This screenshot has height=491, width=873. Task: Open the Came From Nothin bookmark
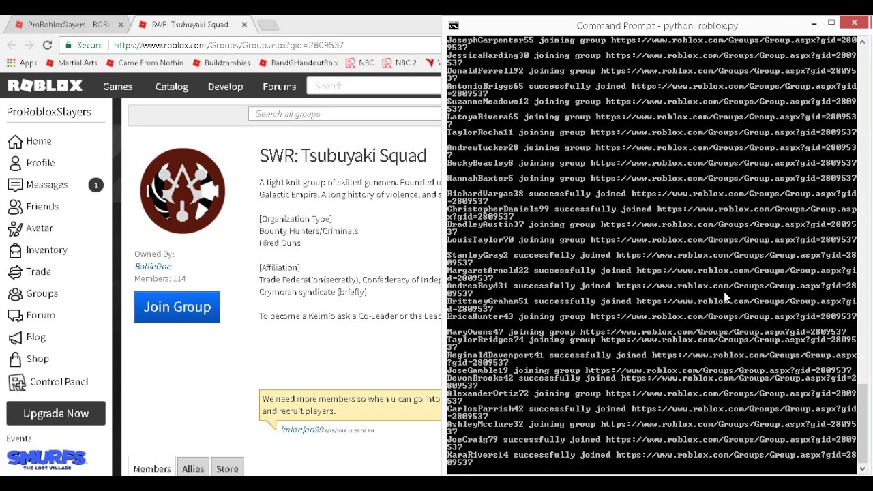(x=145, y=63)
